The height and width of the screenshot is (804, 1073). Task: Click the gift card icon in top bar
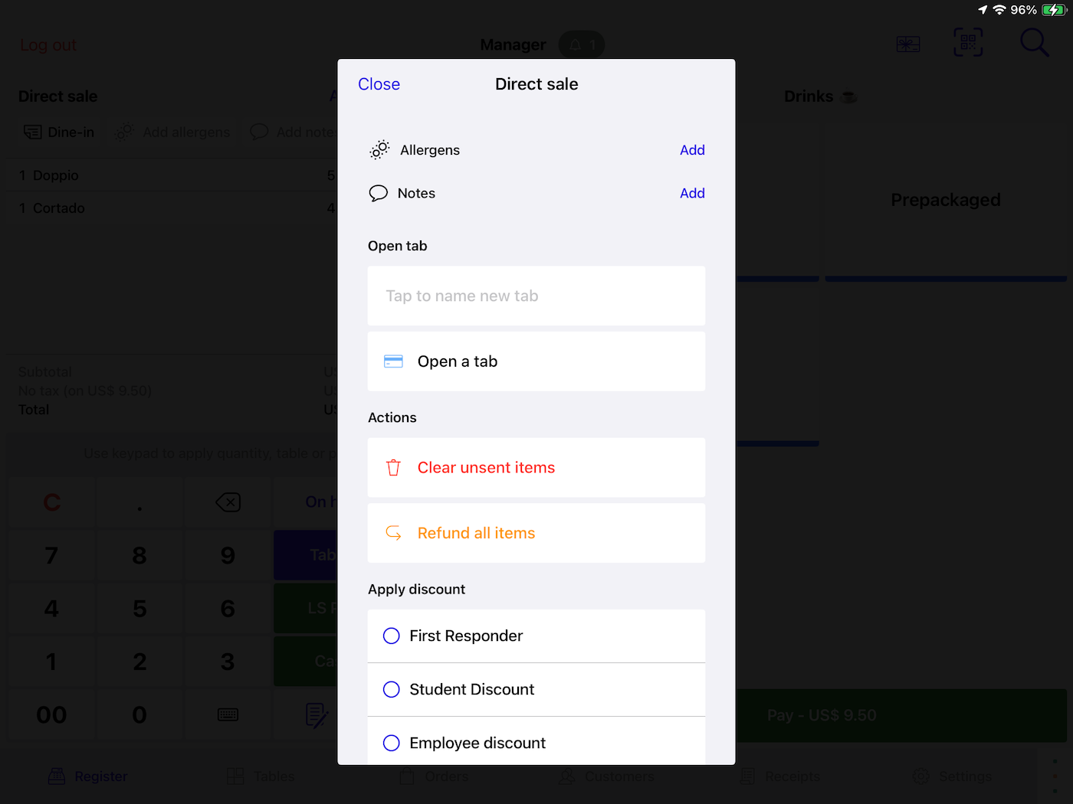[907, 44]
